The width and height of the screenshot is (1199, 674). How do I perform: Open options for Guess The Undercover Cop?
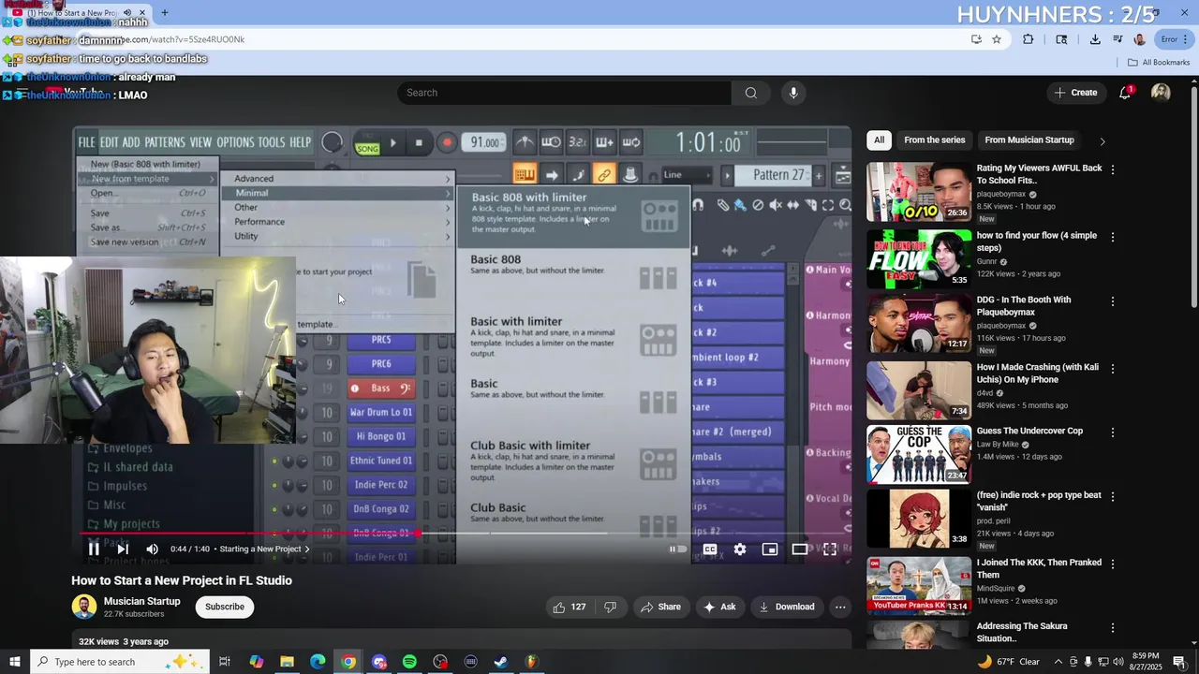tap(1113, 432)
